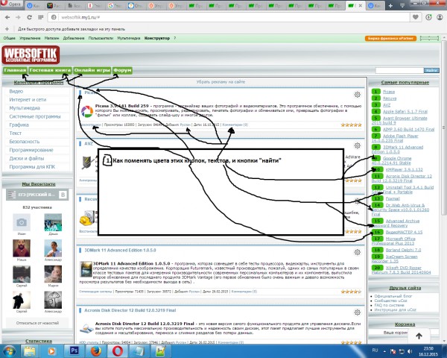The image size is (447, 358).
Task: Toggle the admin bar width switch
Action: tap(429, 38)
